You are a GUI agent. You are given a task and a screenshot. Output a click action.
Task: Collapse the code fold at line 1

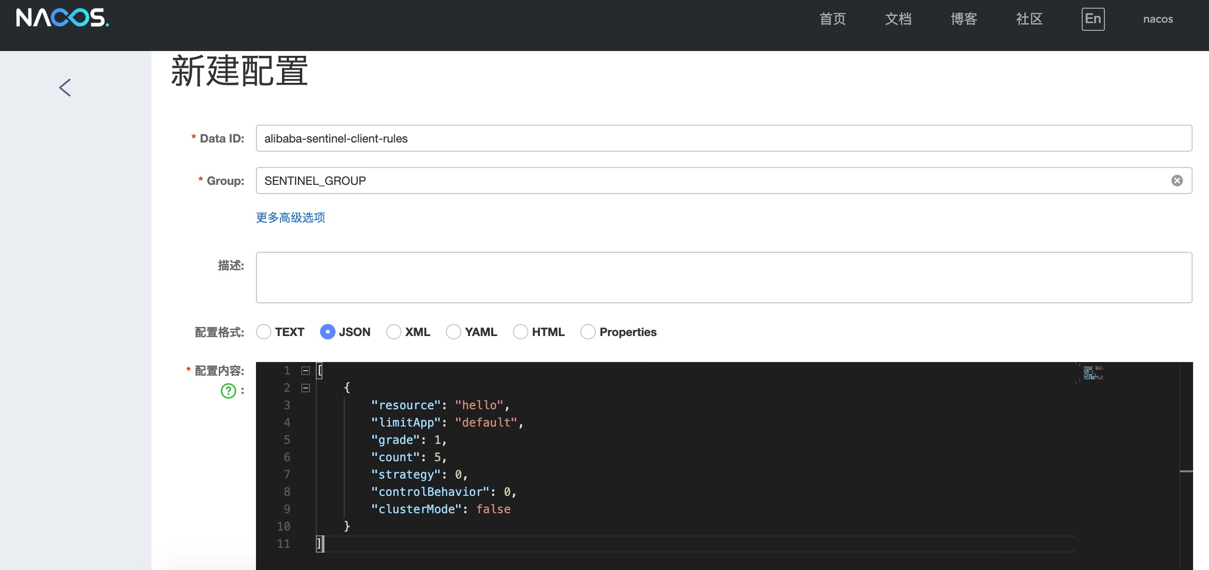coord(305,371)
